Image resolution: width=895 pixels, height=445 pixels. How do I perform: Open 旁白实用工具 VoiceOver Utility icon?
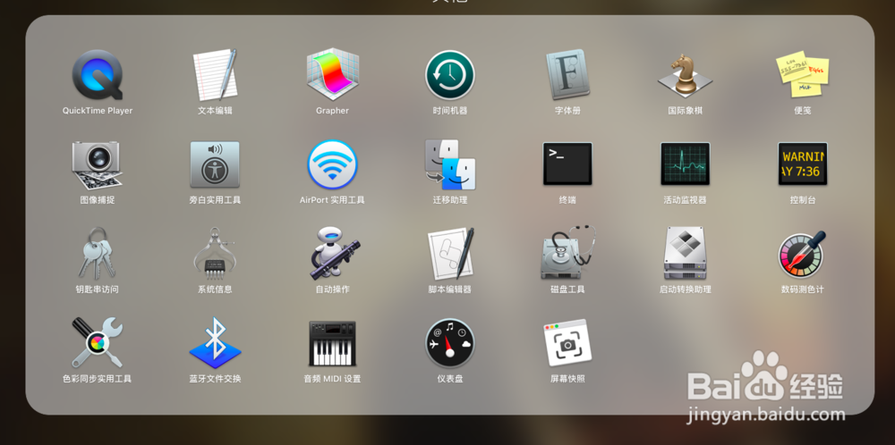pyautogui.click(x=215, y=164)
